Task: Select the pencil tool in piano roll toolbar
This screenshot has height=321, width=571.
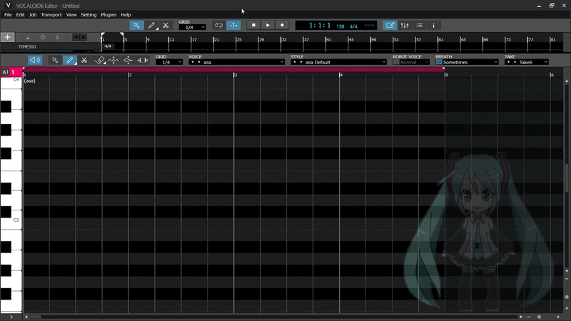Action: pyautogui.click(x=69, y=61)
